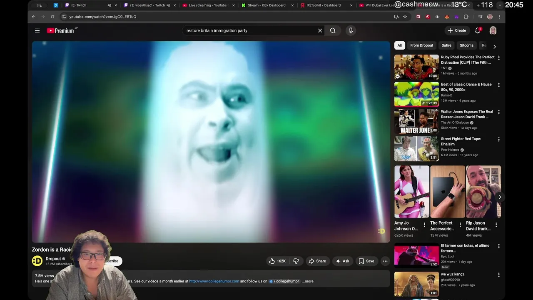Open Best of classic Dance & House thumbnail
Viewport: 533px width, 300px height.
click(416, 94)
